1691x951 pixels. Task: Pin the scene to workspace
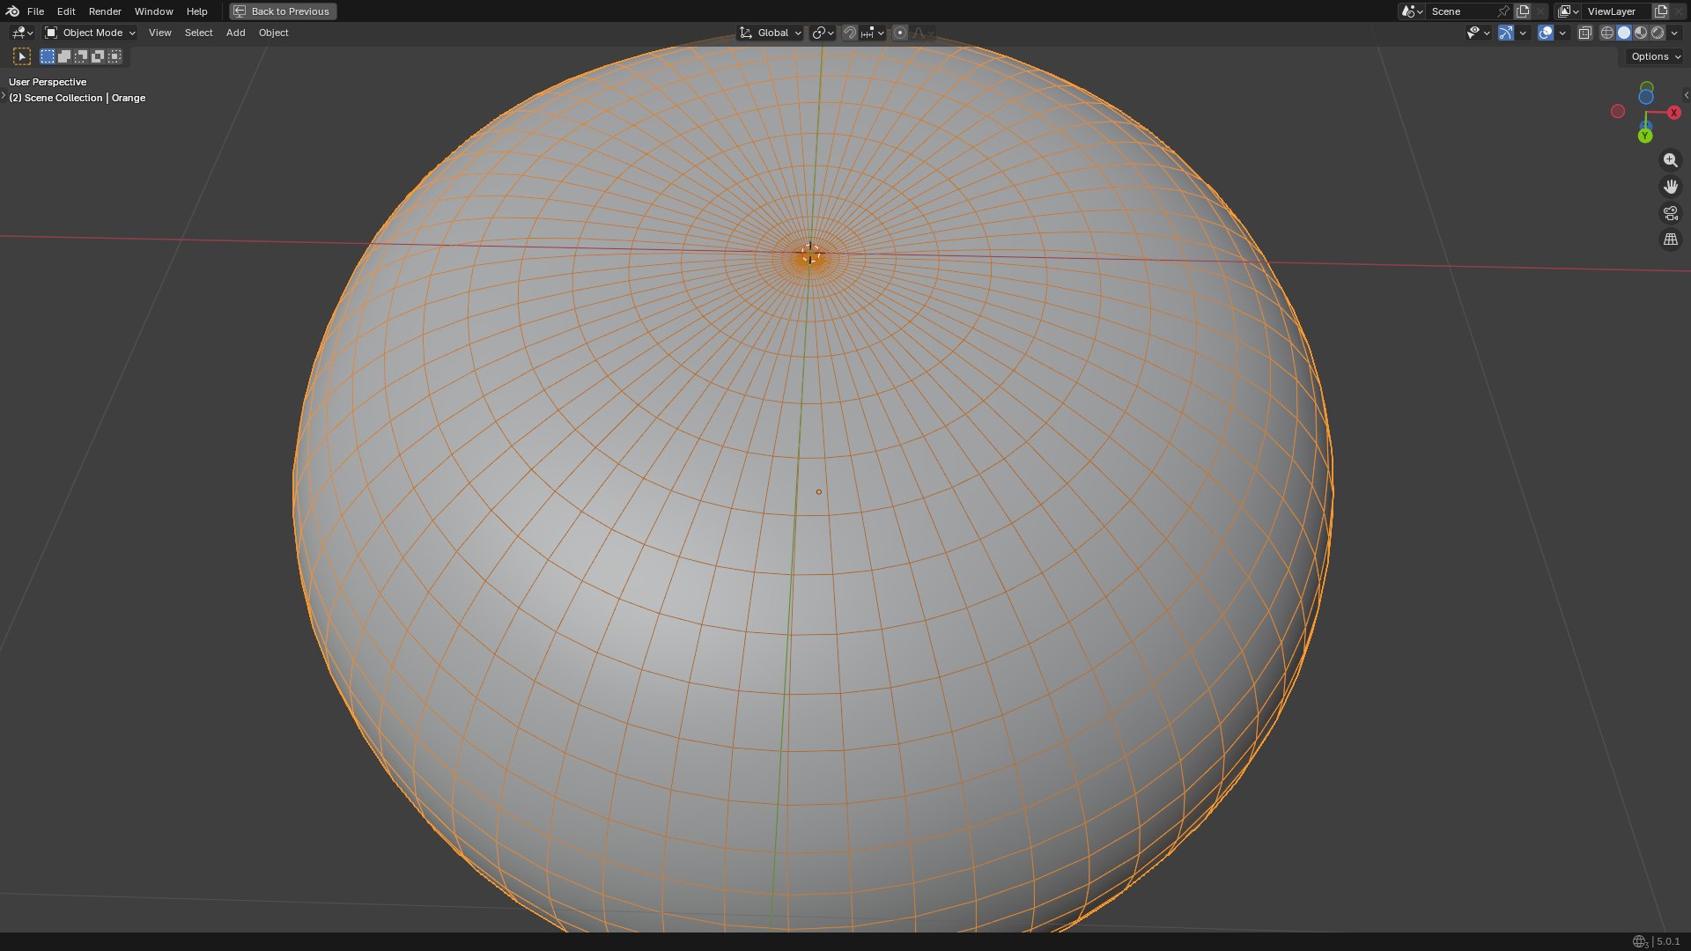tap(1503, 11)
